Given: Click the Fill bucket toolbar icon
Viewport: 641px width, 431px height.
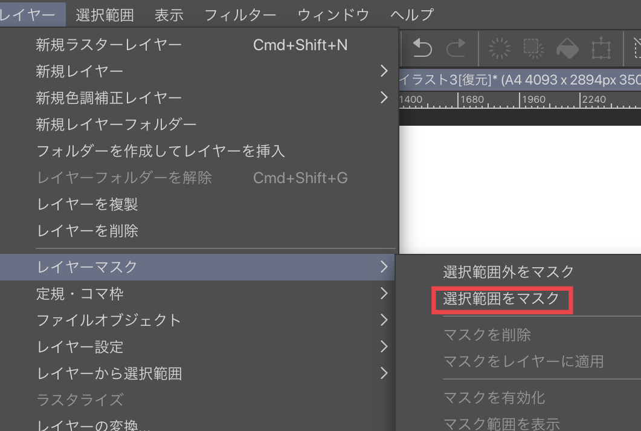Looking at the screenshot, I should 567,48.
